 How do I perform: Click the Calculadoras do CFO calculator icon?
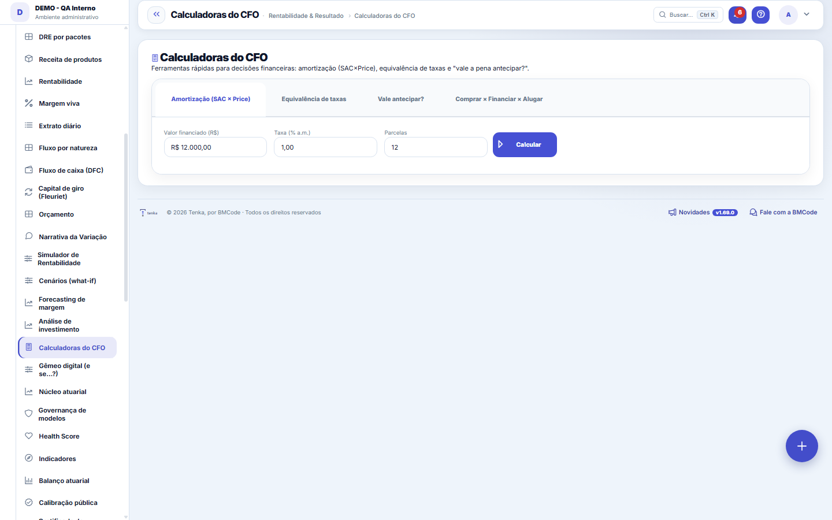pos(29,347)
